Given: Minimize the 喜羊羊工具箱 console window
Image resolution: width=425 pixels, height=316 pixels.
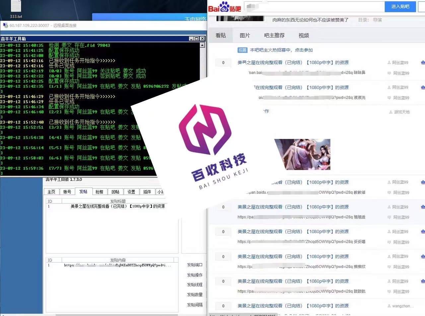Looking at the screenshot, I should pos(191,39).
